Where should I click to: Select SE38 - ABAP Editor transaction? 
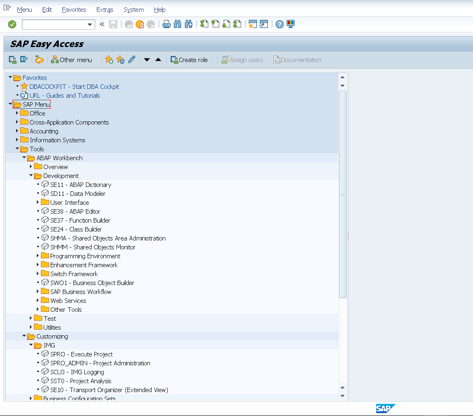pyautogui.click(x=75, y=211)
